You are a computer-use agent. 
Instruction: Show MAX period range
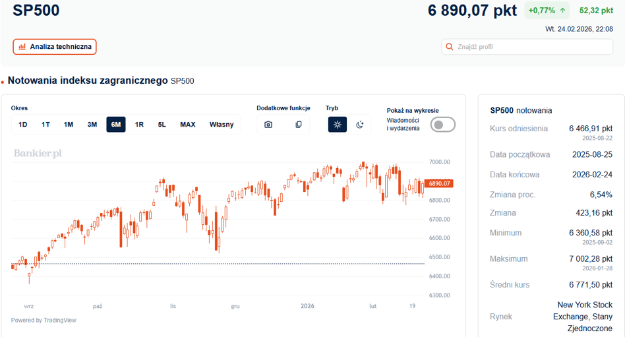click(x=188, y=125)
